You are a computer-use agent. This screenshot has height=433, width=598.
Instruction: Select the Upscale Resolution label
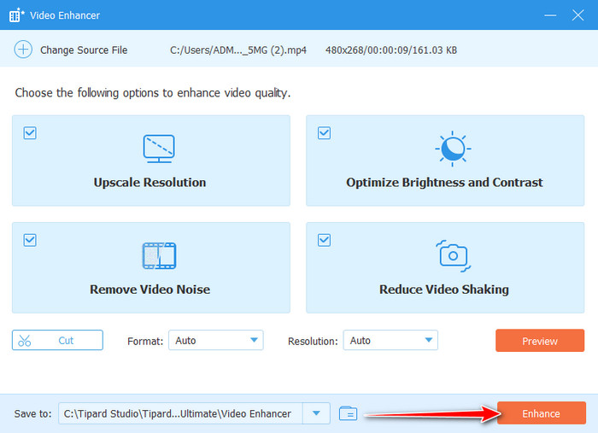pos(149,183)
